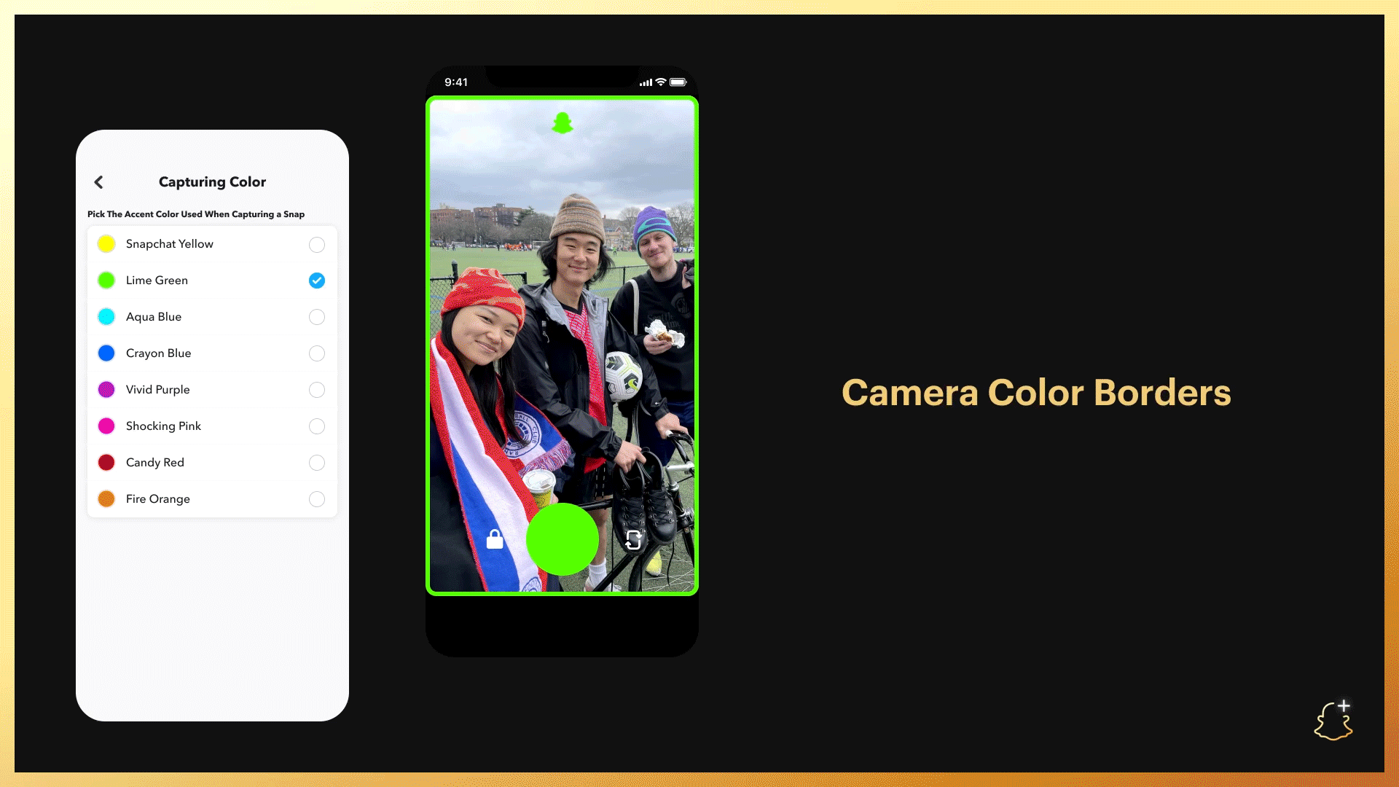Image resolution: width=1399 pixels, height=787 pixels.
Task: Click the blue checkmark confirmation button
Action: tap(316, 280)
